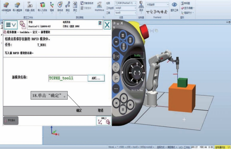Click 确定 to confirm new module
Viewport: 231px width, 149px height.
[79, 110]
